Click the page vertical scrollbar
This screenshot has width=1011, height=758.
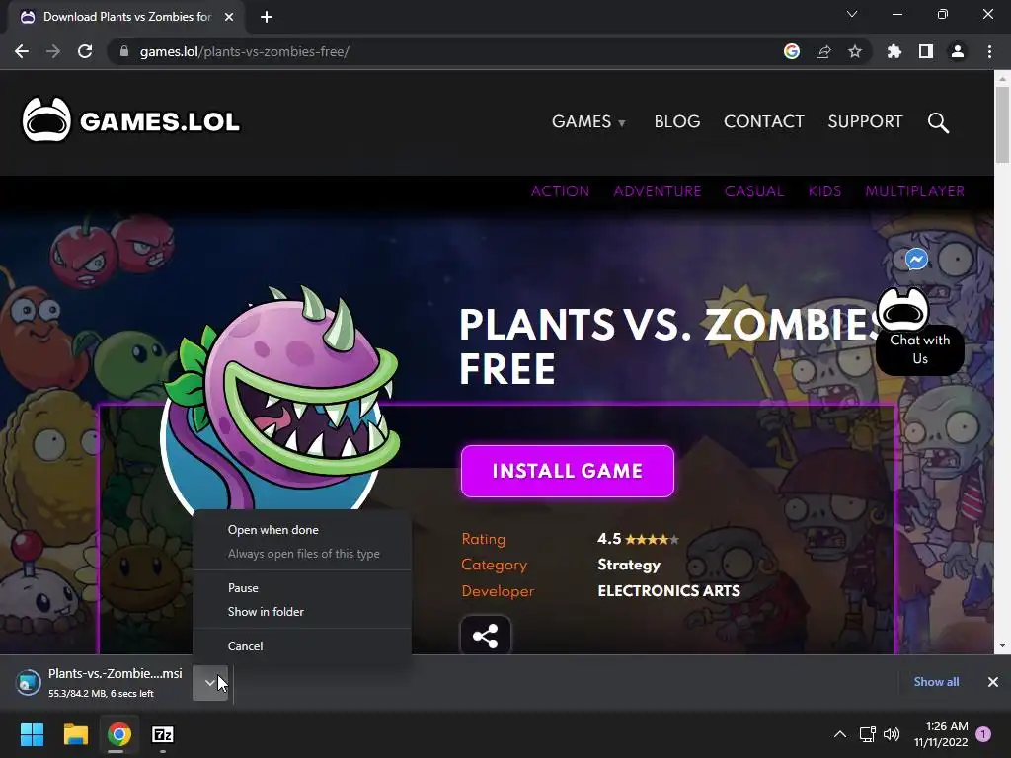pos(1002,124)
